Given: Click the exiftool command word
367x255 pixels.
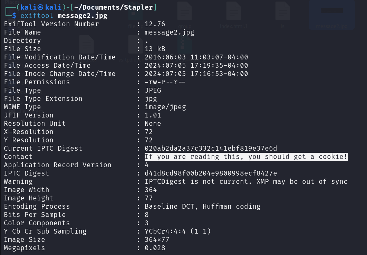Looking at the screenshot, I should 37,16.
